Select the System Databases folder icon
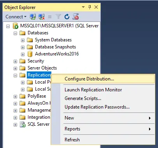Image resolution: width=158 pixels, height=148 pixels. (x=30, y=40)
